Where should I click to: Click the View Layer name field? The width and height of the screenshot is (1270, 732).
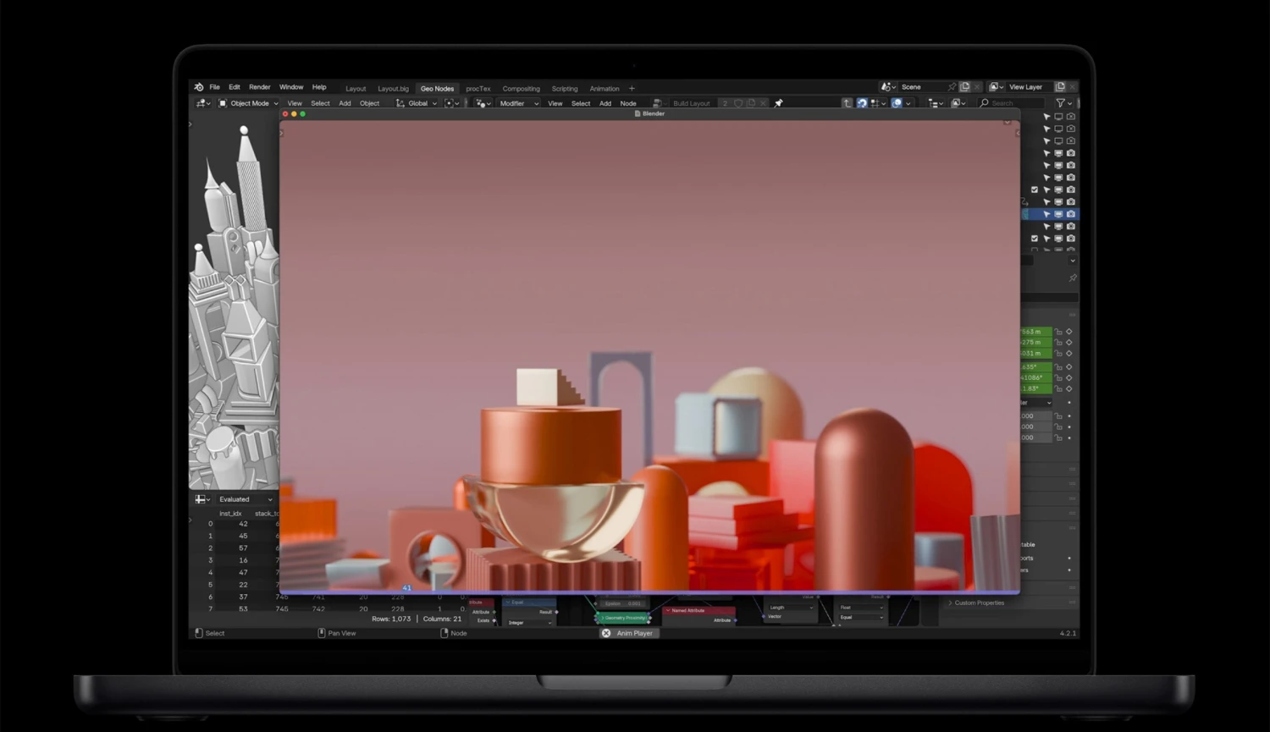(x=1029, y=86)
